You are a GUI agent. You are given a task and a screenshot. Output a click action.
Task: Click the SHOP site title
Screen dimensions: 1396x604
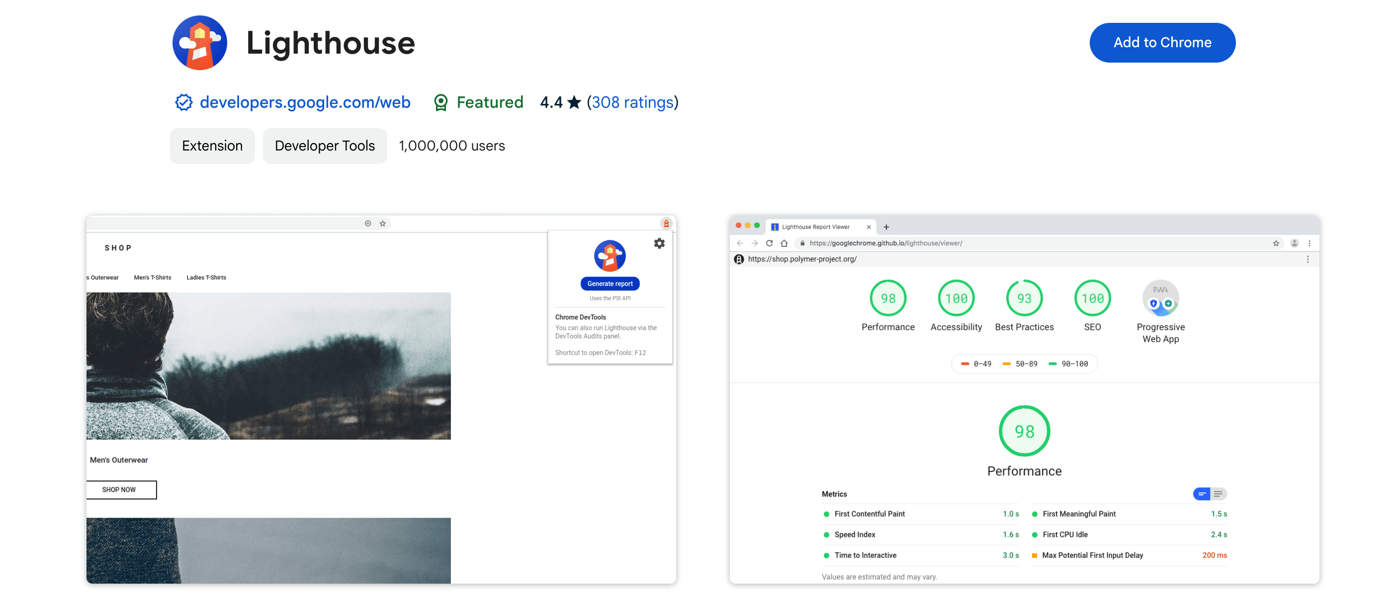[x=118, y=248]
